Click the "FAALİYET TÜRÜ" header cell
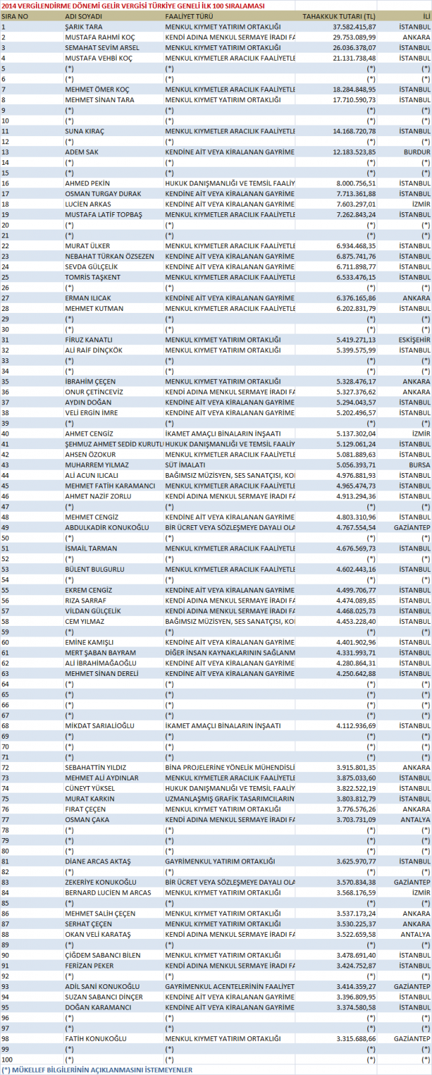432x1075 pixels. pos(189,16)
